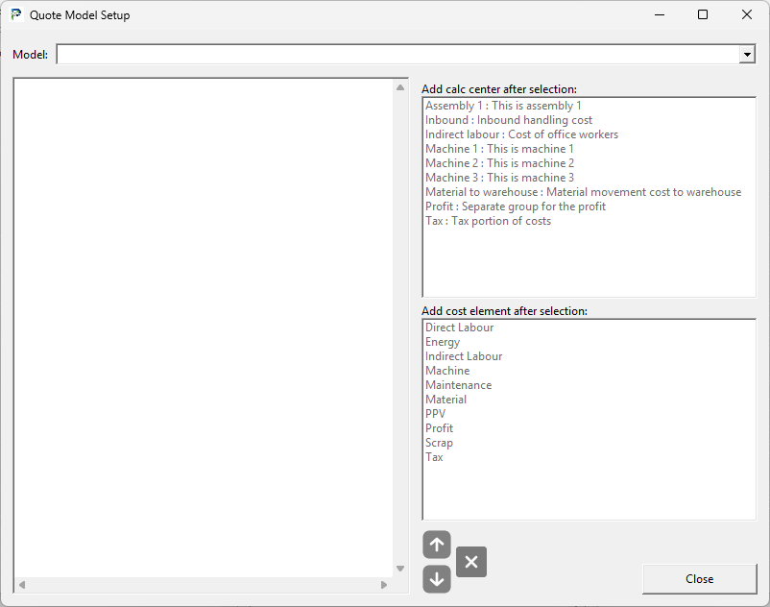Viewport: 770px width, 607px height.
Task: Click the Close button
Action: (x=699, y=579)
